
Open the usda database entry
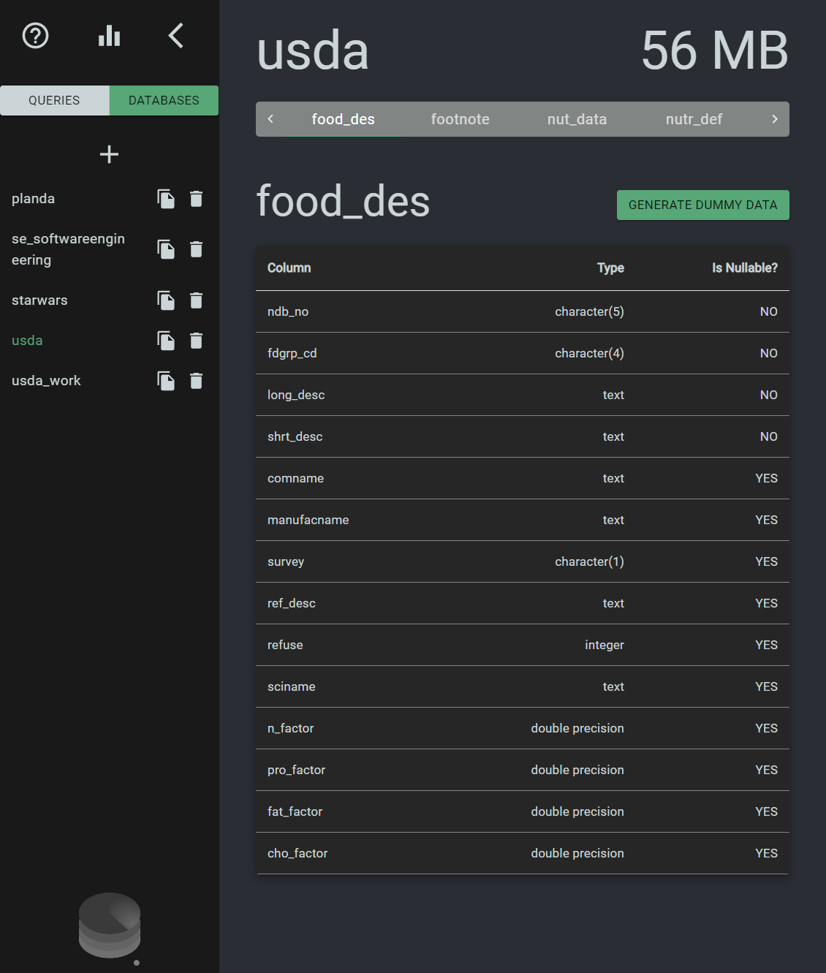(27, 341)
